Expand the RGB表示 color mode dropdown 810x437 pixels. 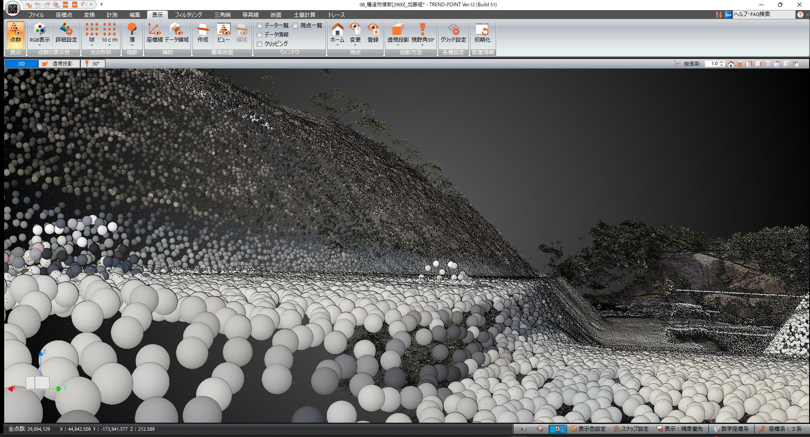click(39, 45)
